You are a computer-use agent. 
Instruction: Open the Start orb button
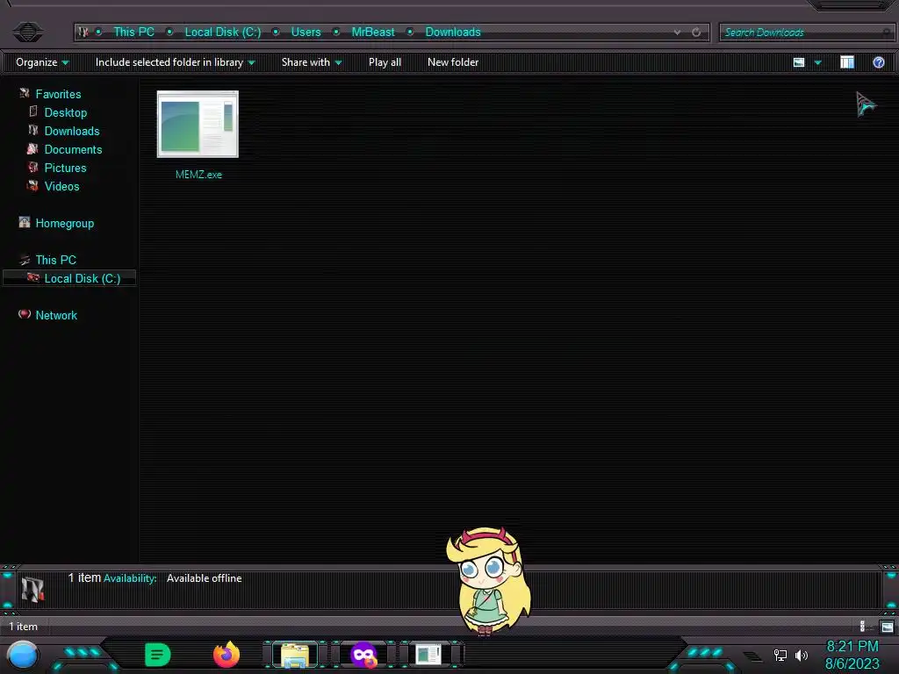click(x=23, y=655)
